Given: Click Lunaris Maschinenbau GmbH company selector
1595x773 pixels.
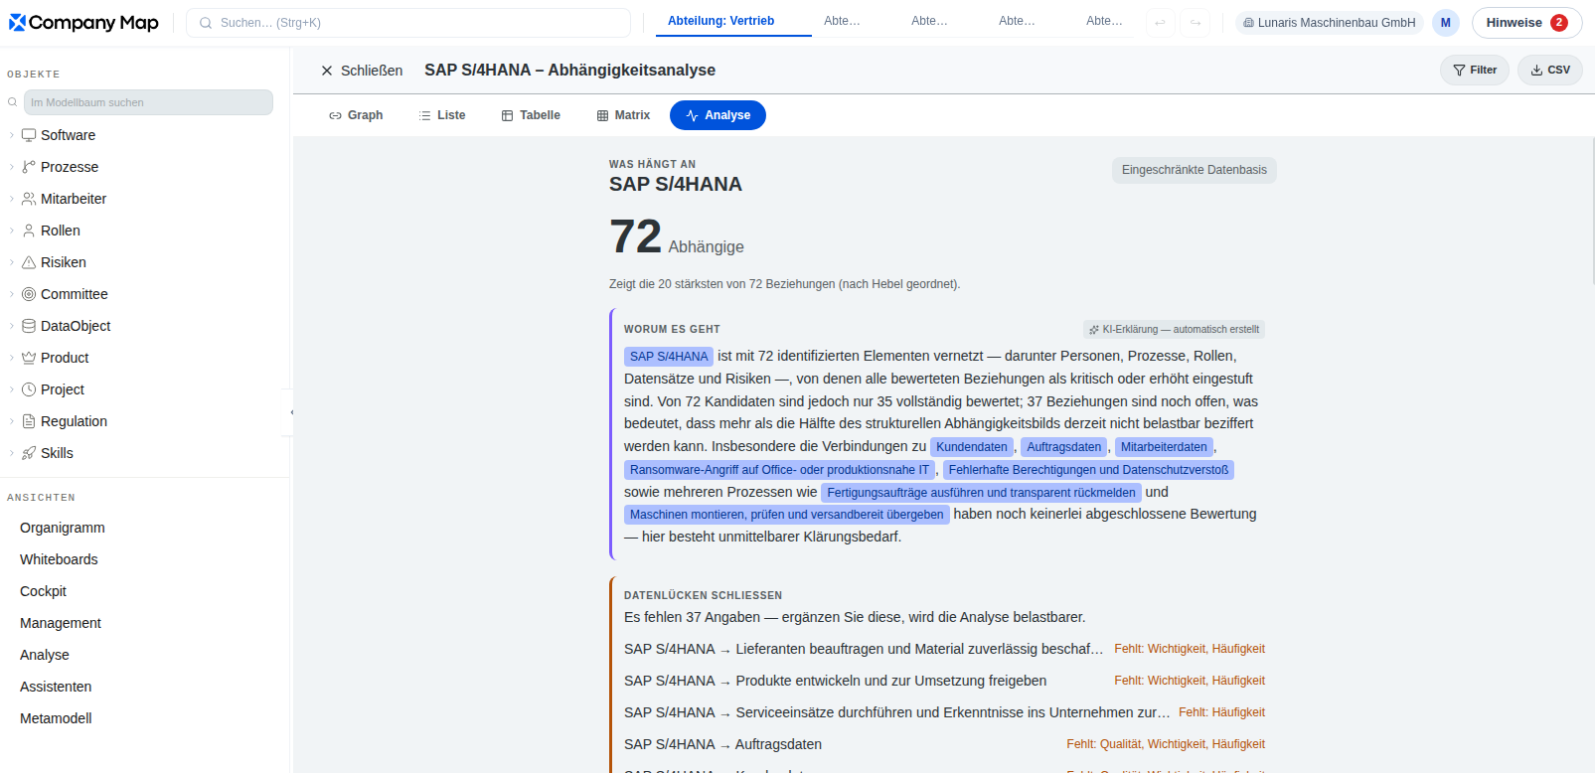Looking at the screenshot, I should pyautogui.click(x=1330, y=23).
